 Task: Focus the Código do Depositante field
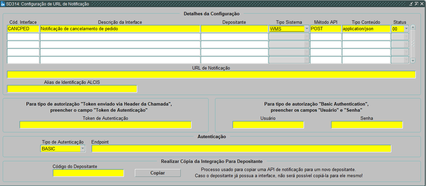tap(88, 173)
